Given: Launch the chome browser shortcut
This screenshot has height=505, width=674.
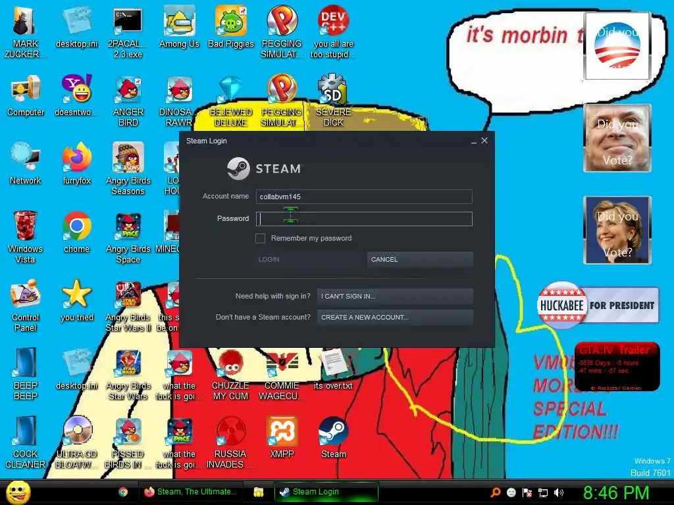Looking at the screenshot, I should coord(76,232).
